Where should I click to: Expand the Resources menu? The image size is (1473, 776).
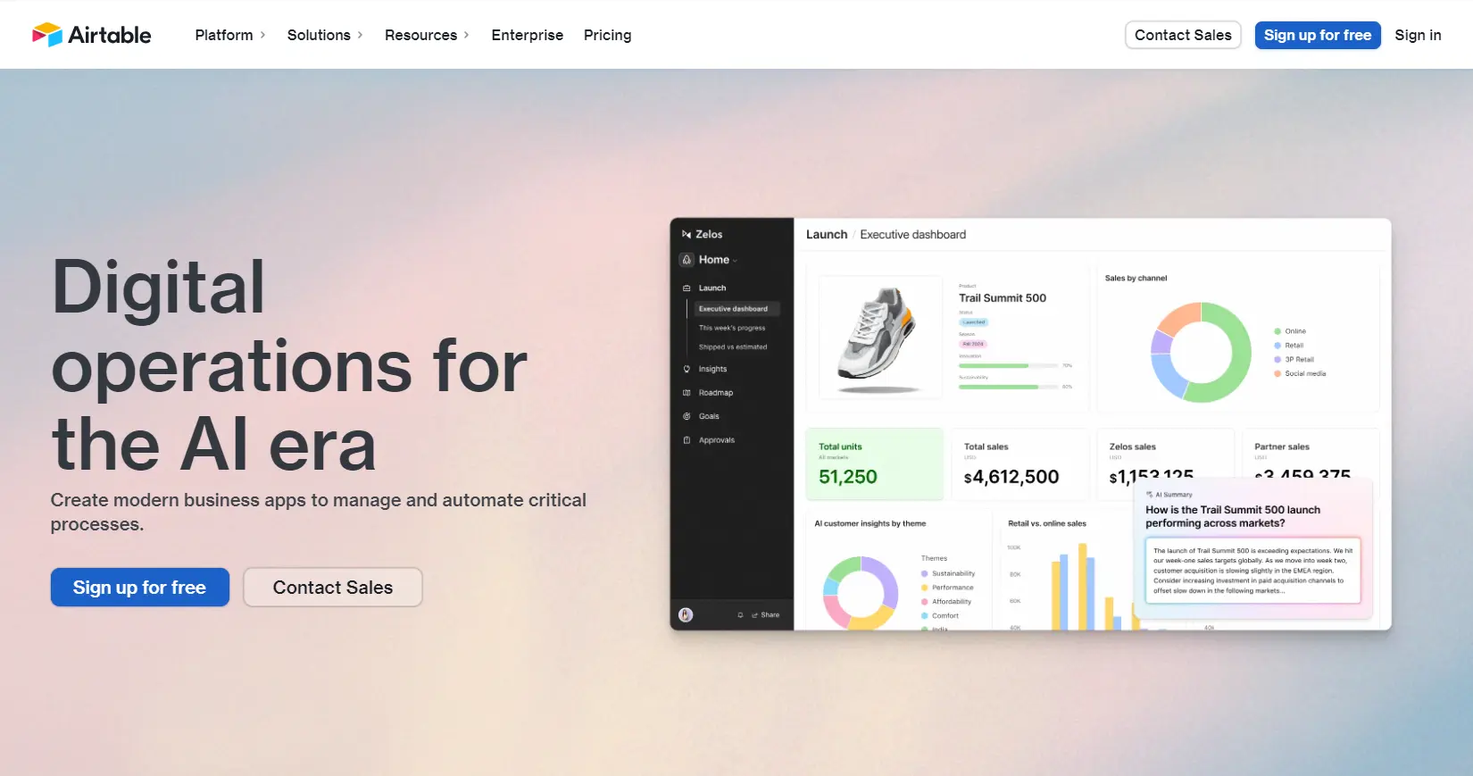pyautogui.click(x=427, y=35)
